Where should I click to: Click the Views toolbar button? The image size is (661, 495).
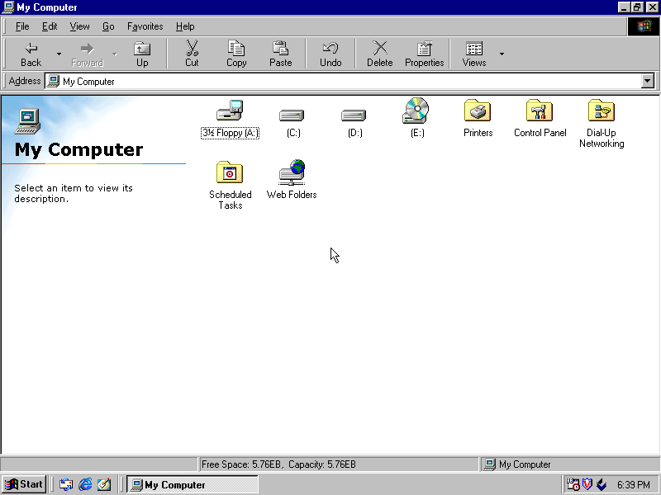(473, 54)
